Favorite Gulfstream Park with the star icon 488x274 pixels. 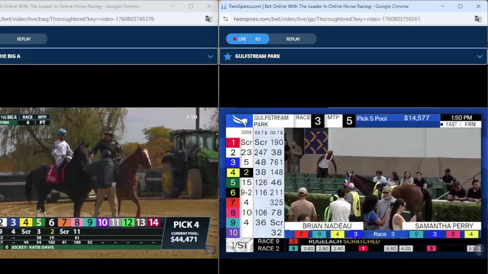point(228,56)
